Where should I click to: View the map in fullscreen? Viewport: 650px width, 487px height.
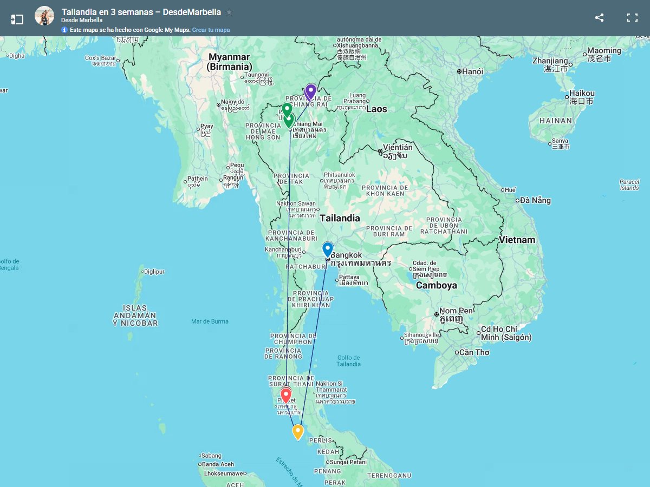632,17
